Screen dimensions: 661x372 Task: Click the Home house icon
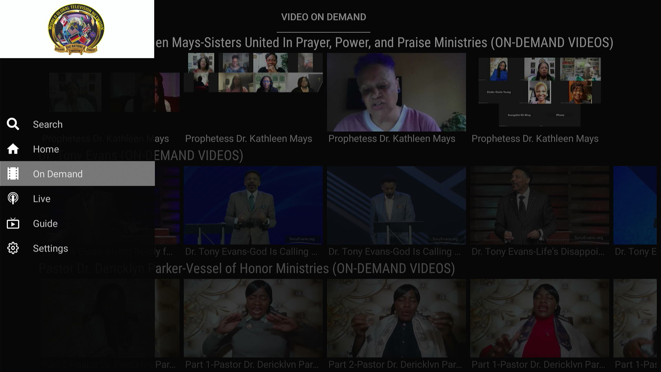pyautogui.click(x=13, y=149)
